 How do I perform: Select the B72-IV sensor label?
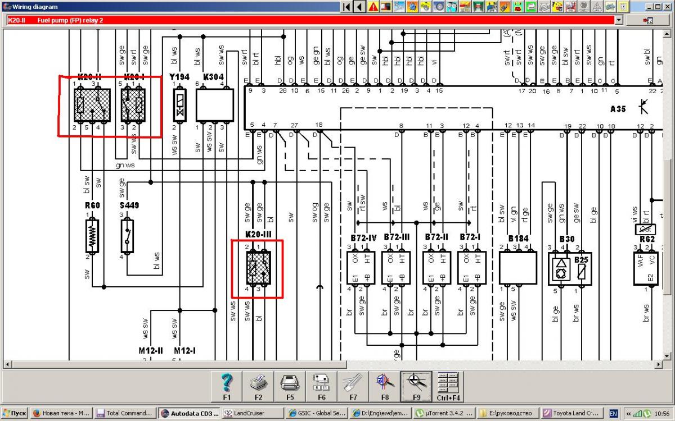pyautogui.click(x=363, y=238)
